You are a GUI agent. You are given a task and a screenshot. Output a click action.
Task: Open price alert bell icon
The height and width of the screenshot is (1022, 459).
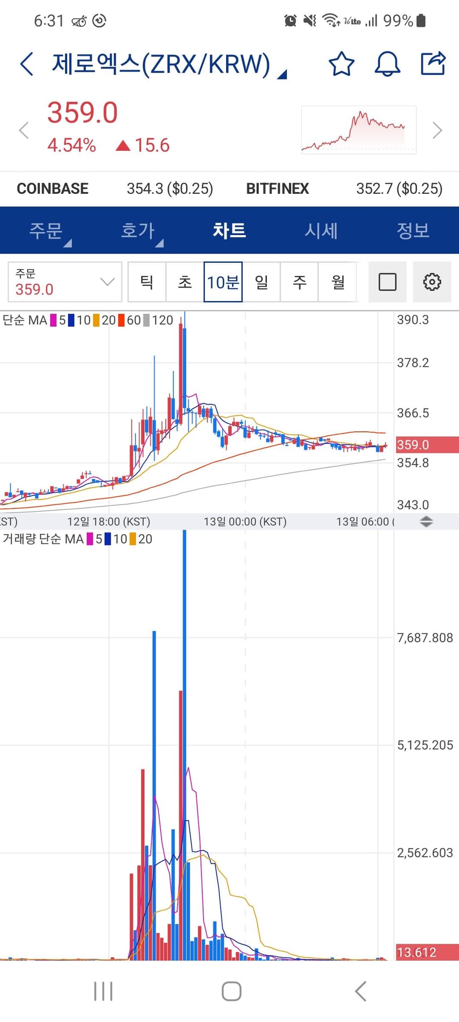click(x=387, y=64)
